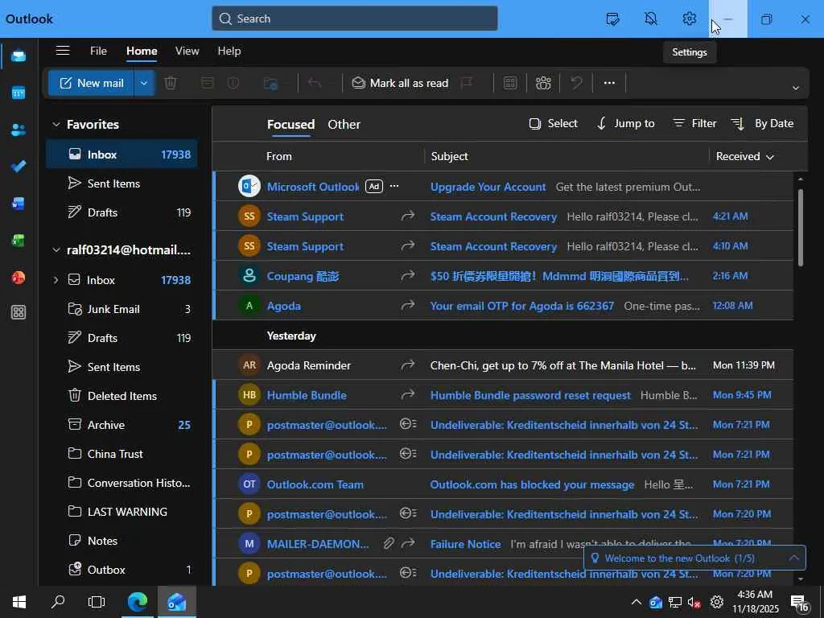Open the File menu

click(x=98, y=51)
